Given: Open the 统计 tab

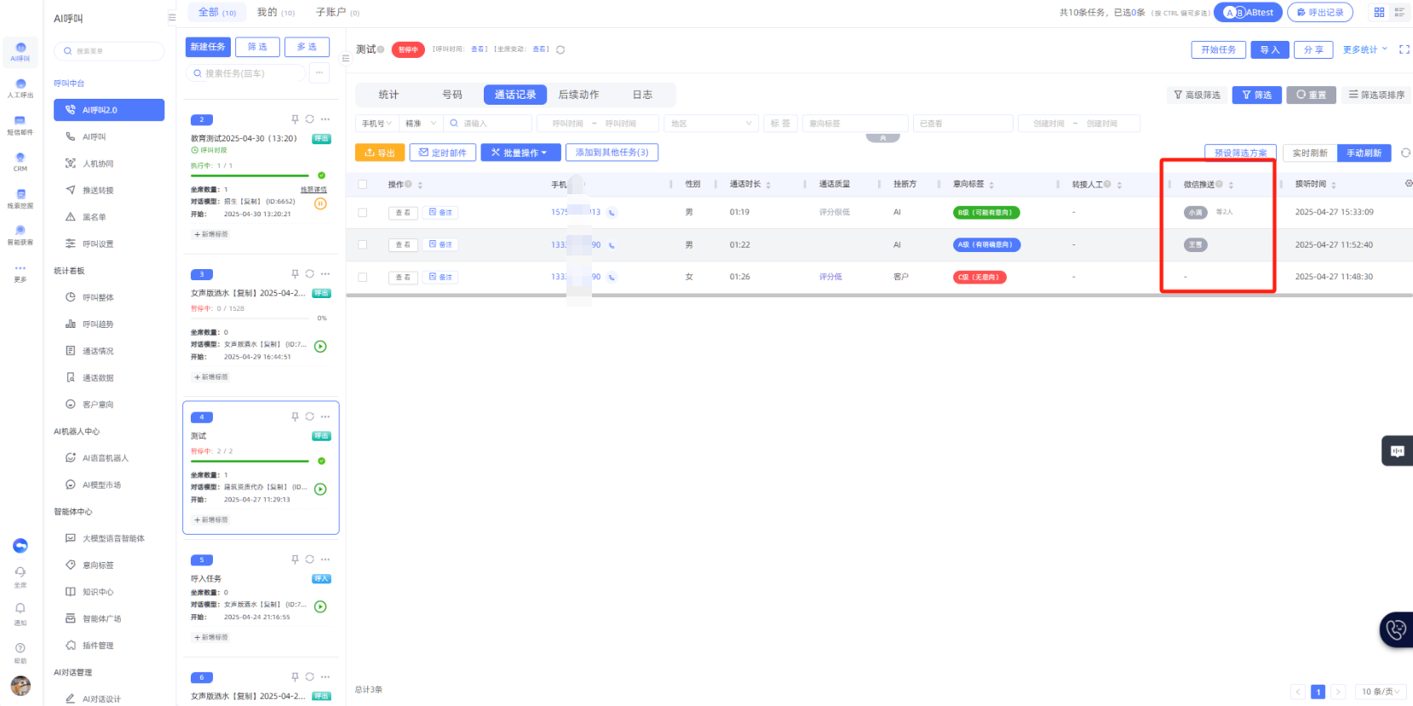Looking at the screenshot, I should 388,95.
